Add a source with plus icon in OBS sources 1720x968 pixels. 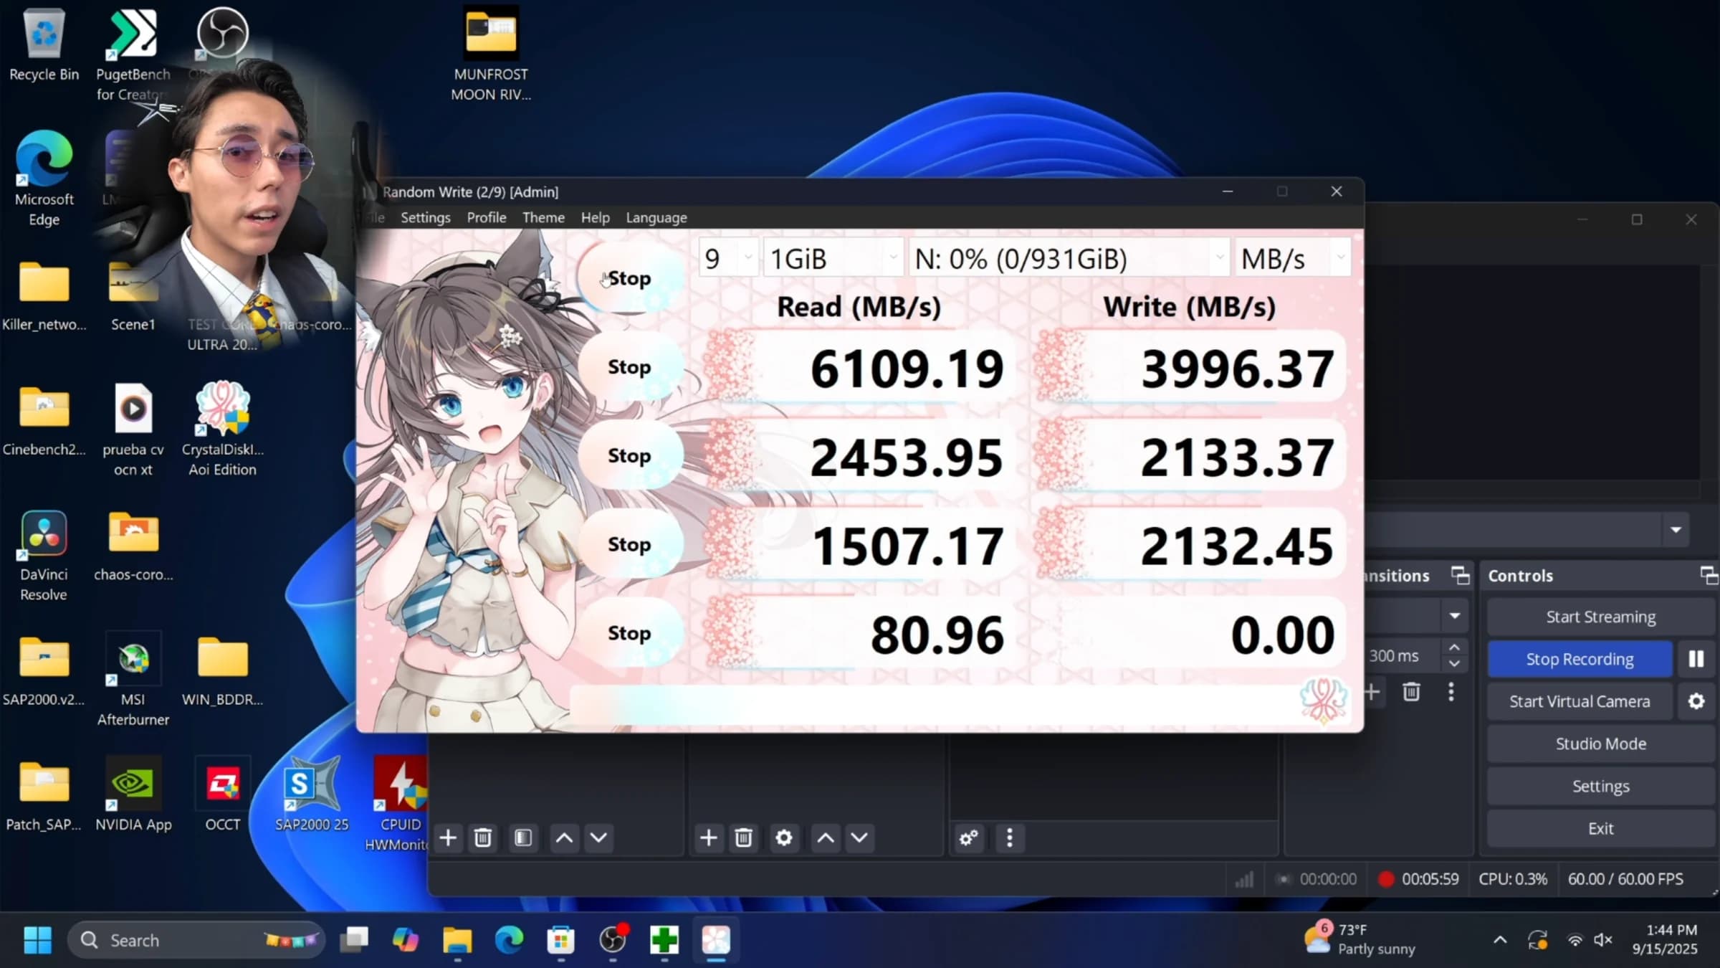pyautogui.click(x=708, y=837)
